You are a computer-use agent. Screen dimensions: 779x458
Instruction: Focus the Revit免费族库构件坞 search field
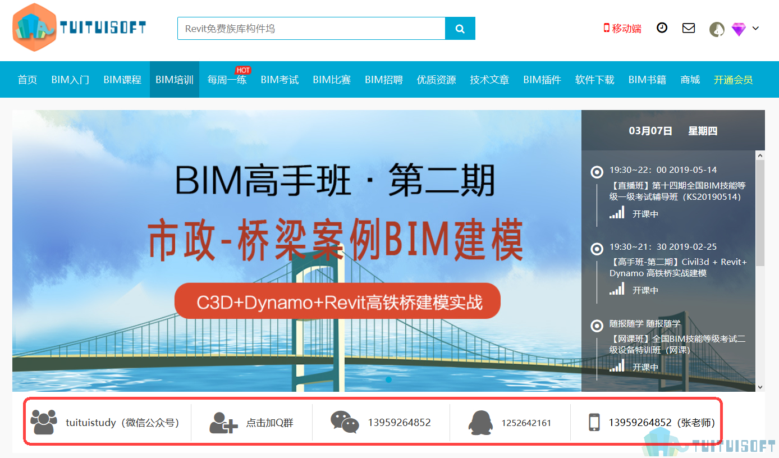311,29
